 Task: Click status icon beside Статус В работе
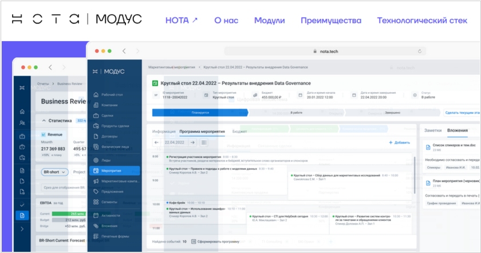click(415, 95)
